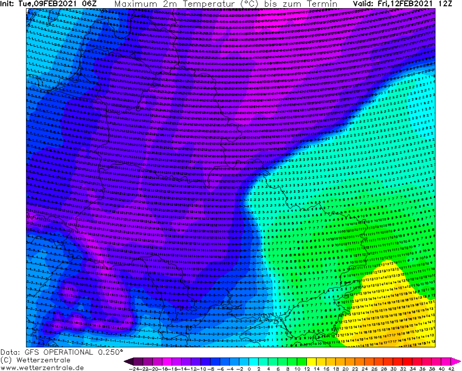Viewport: 462px width, 371px height.
Task: Pick the 42 value on the color scale
Action: click(x=450, y=368)
